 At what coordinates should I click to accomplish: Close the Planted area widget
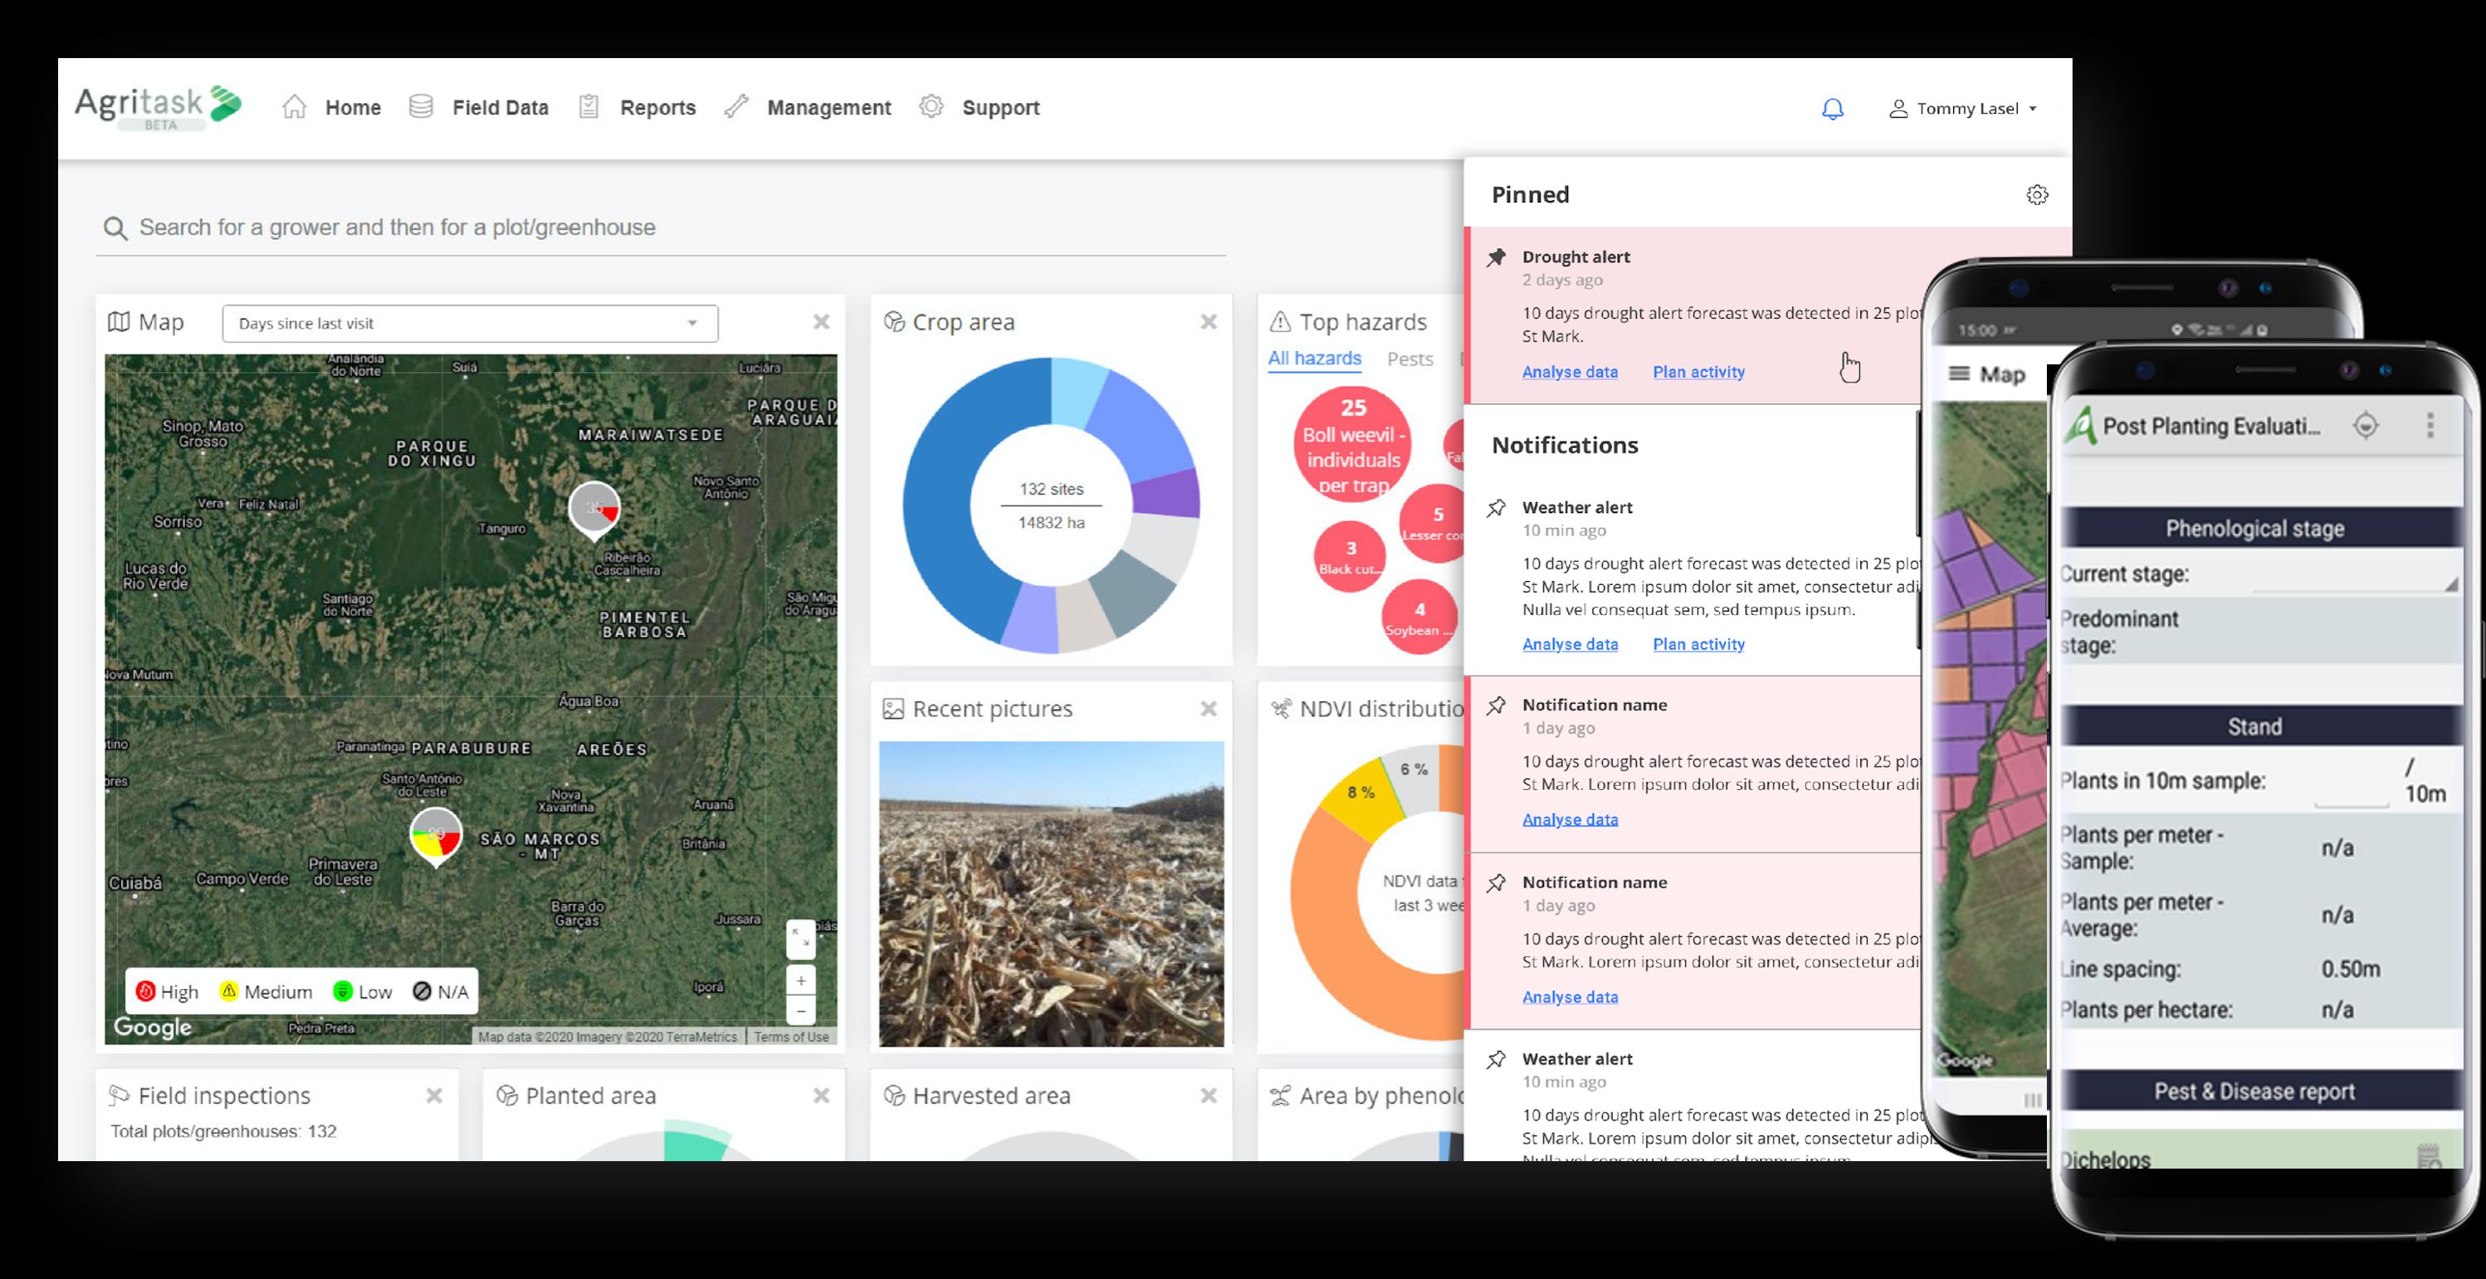pos(821,1096)
